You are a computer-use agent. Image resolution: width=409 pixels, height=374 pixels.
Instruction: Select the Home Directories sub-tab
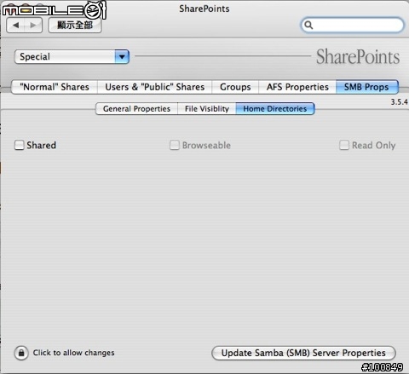[x=275, y=109]
